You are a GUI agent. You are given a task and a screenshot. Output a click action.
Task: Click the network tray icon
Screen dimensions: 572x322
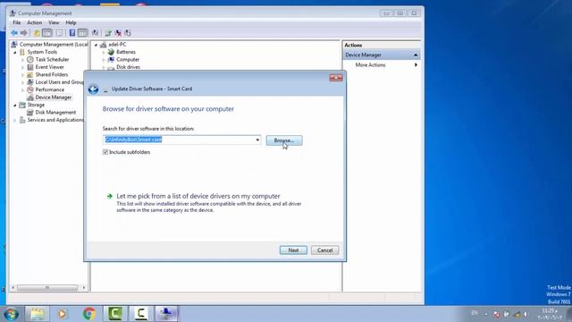tap(517, 314)
